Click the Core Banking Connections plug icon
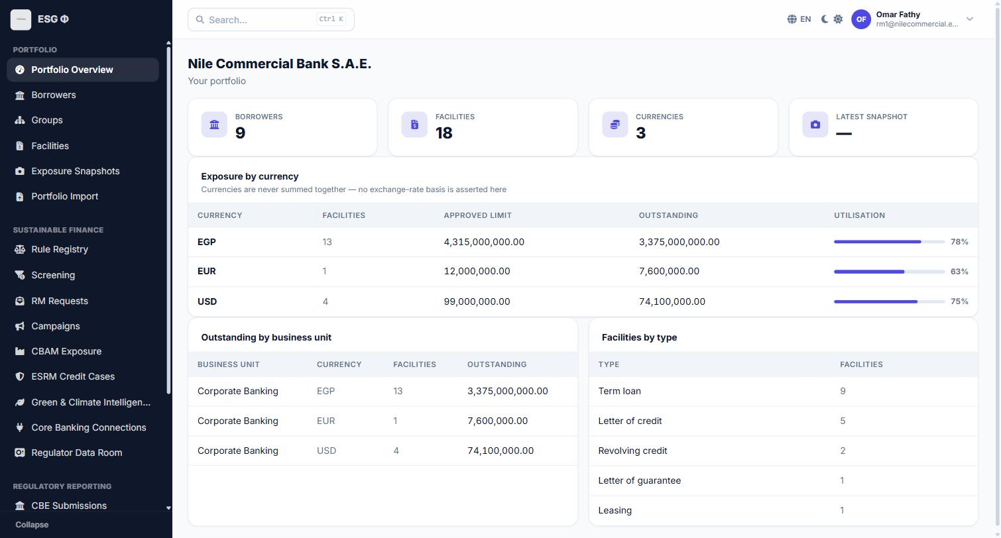 20,427
